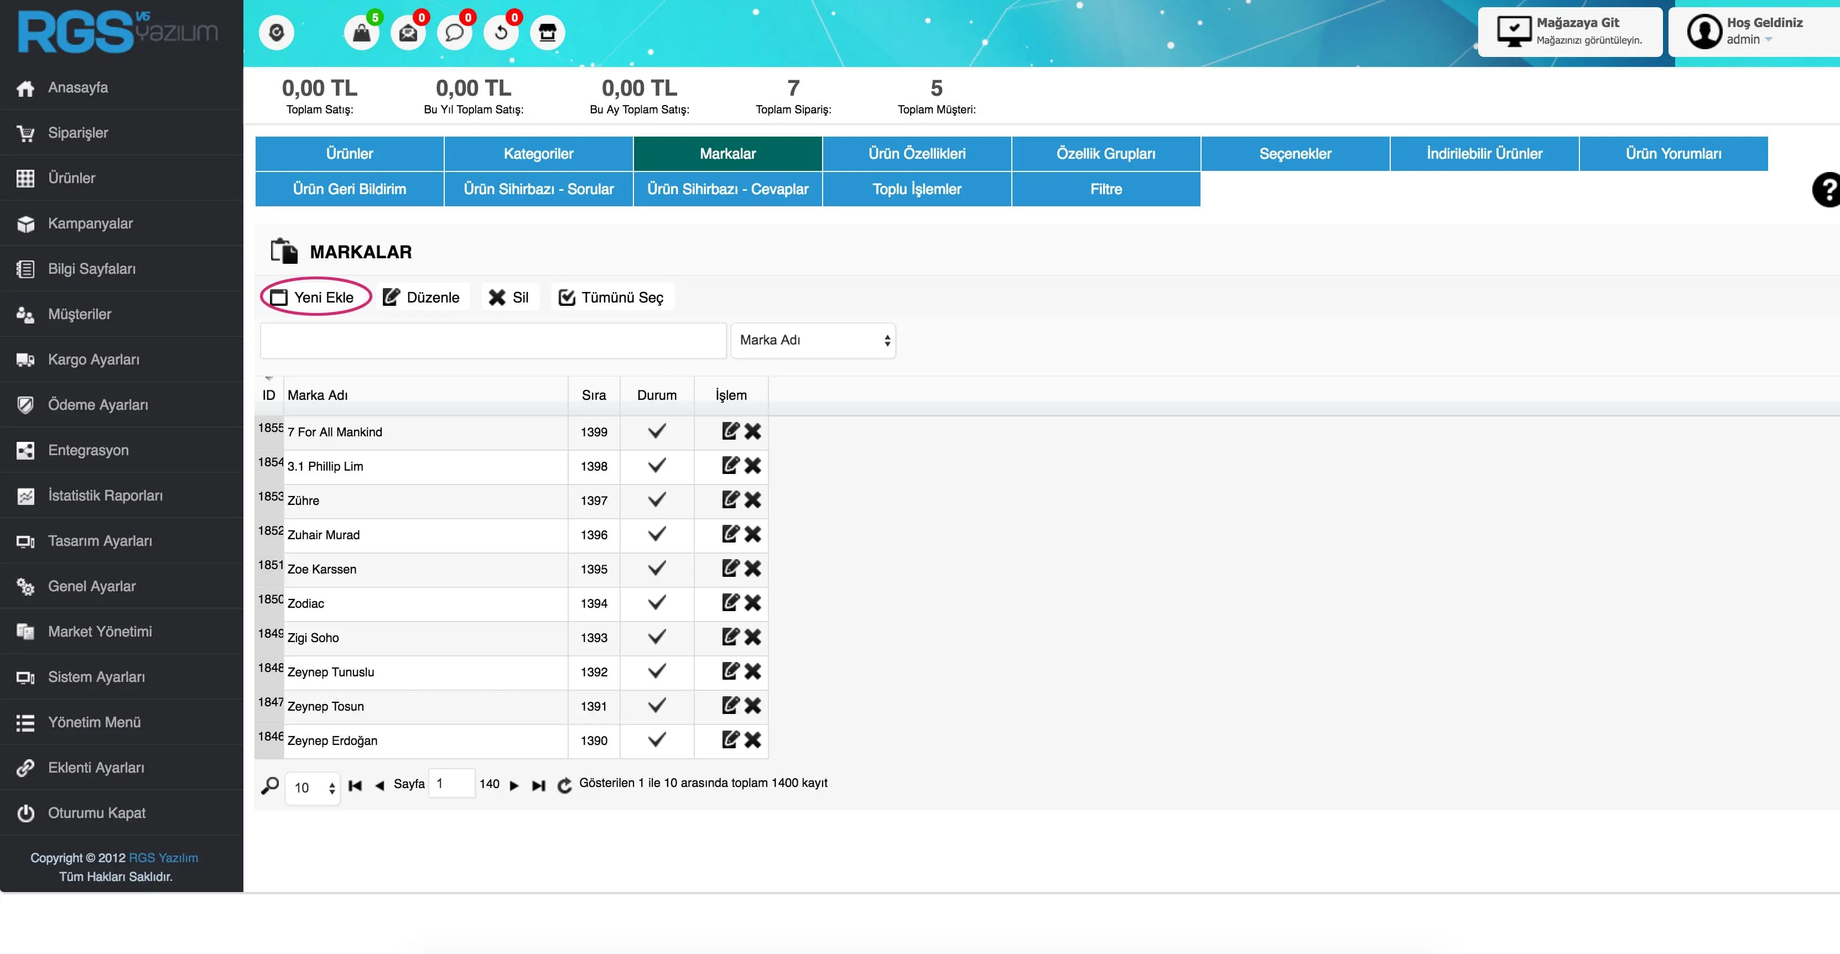Viewport: 1840px width, 954px height.
Task: Toggle Durum checkmark for Zeynep Tunuslu
Action: coord(657,671)
